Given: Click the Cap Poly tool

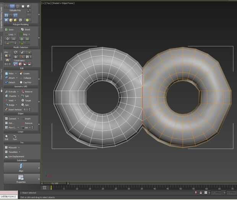Looking at the screenshot, I should pos(26,82).
